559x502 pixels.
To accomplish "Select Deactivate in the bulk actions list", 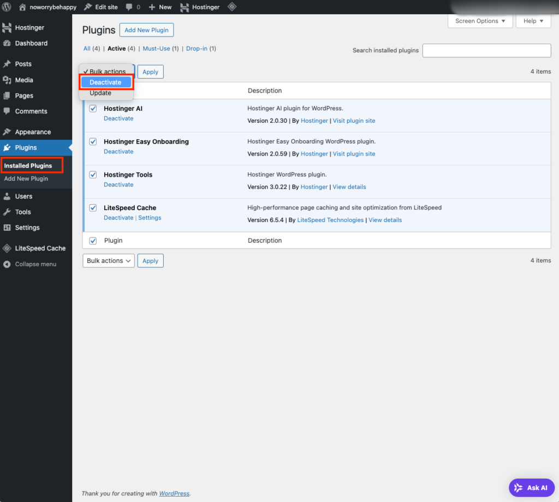I will 106,82.
